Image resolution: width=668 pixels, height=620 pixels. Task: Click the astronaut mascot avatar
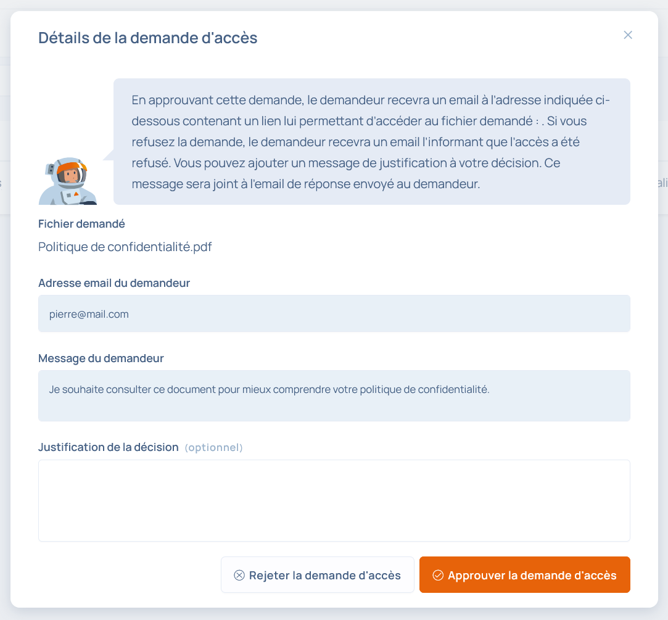tap(67, 181)
